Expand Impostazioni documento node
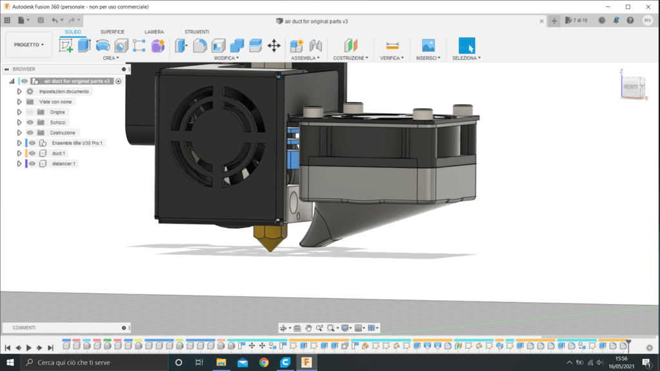The image size is (660, 371). tap(19, 91)
